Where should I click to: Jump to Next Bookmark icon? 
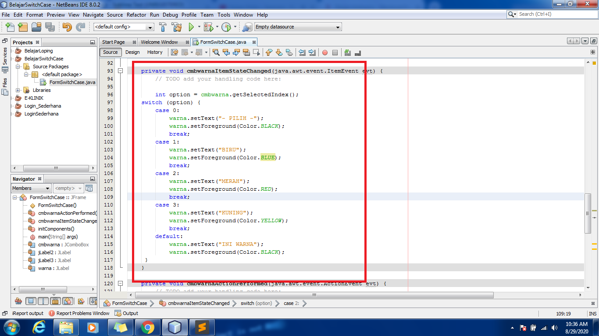click(x=279, y=52)
